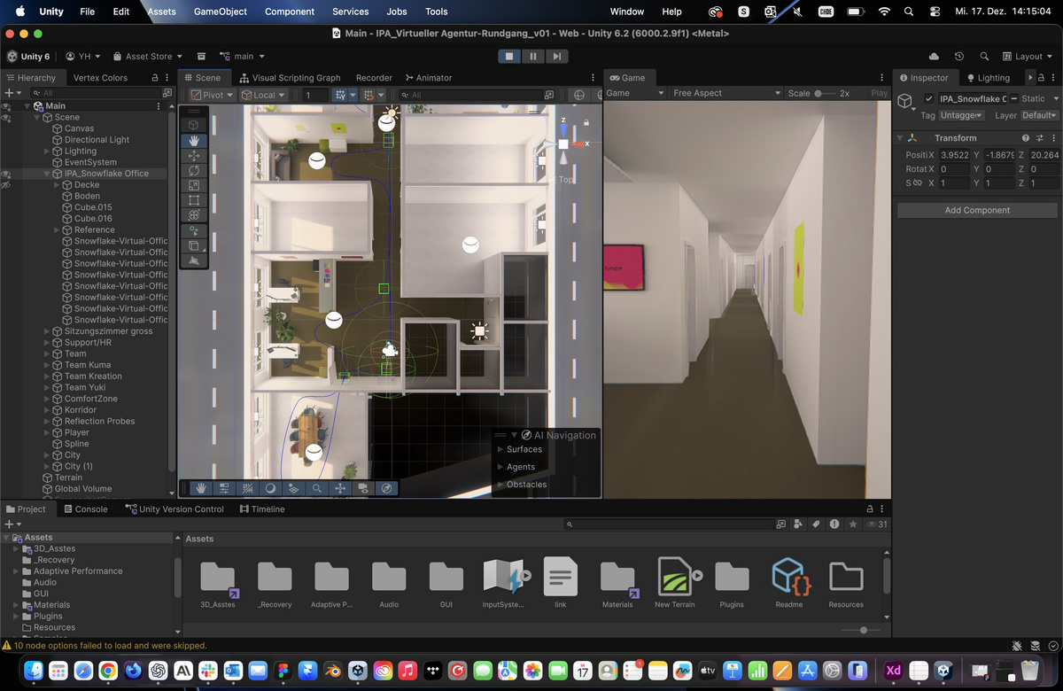Toggle the Inspector lock icon

click(1041, 78)
